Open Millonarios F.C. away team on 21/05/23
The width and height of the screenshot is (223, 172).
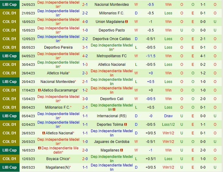112,13
